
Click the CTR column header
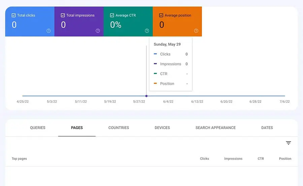(261, 159)
